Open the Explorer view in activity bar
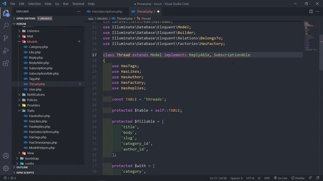 pos(6,13)
